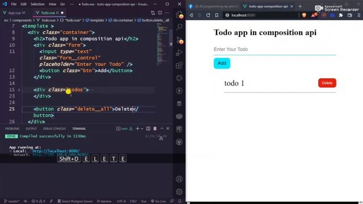Image resolution: width=363 pixels, height=204 pixels.
Task: Click Select Postgres Server in status bar
Action: point(75,201)
